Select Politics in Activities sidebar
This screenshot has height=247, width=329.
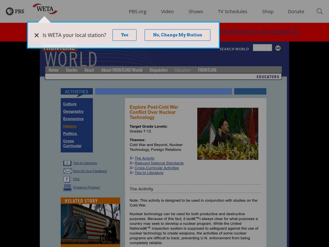pos(70,133)
